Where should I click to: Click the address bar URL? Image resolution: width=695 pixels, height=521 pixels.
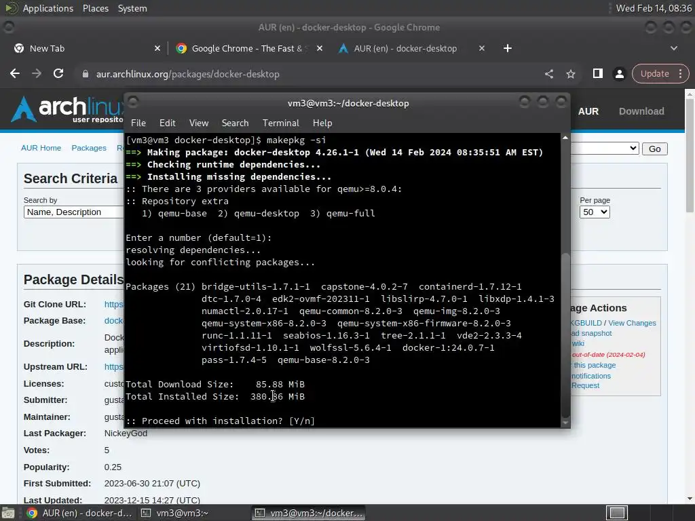[187, 74]
